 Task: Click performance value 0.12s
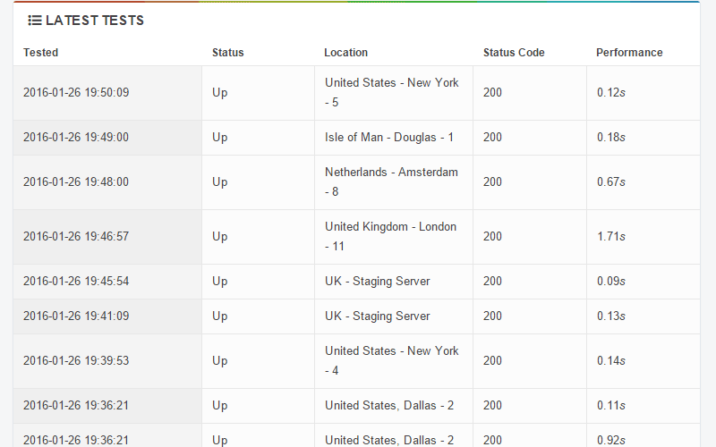click(x=611, y=93)
